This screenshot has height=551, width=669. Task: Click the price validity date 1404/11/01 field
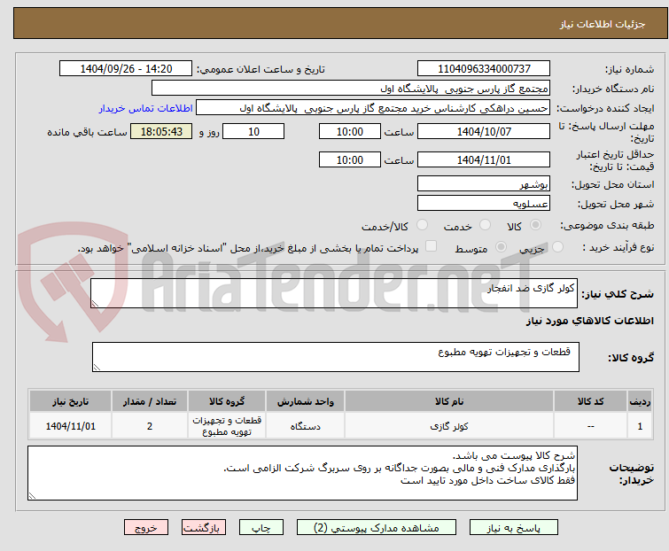pyautogui.click(x=484, y=160)
